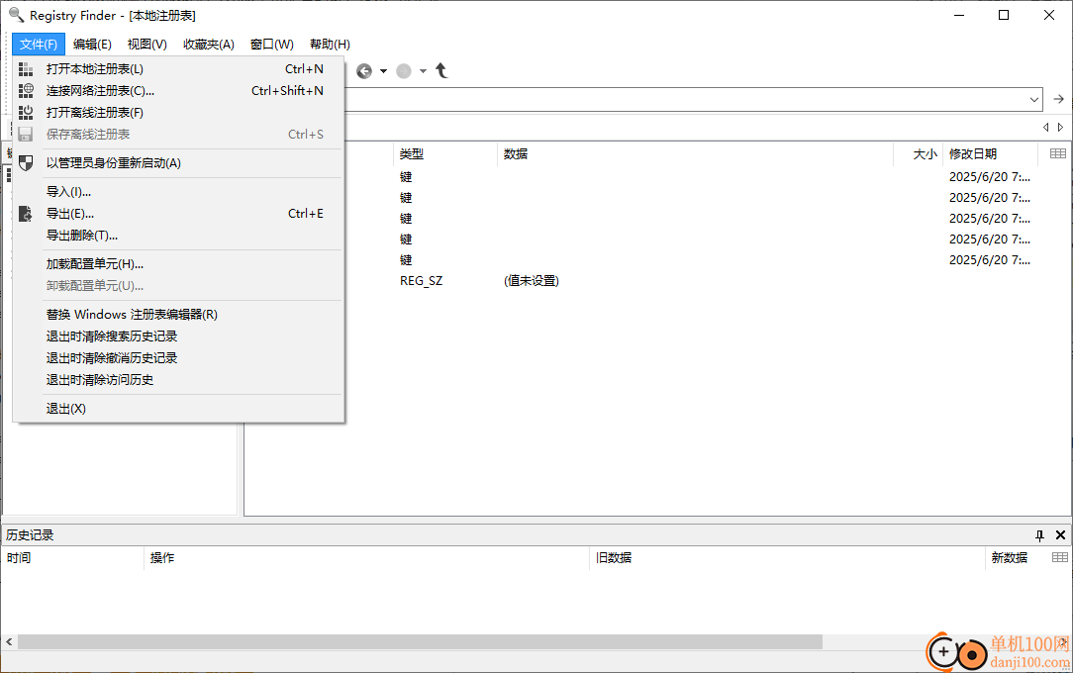Choose 导入(I)... from the file menu

[x=178, y=192]
